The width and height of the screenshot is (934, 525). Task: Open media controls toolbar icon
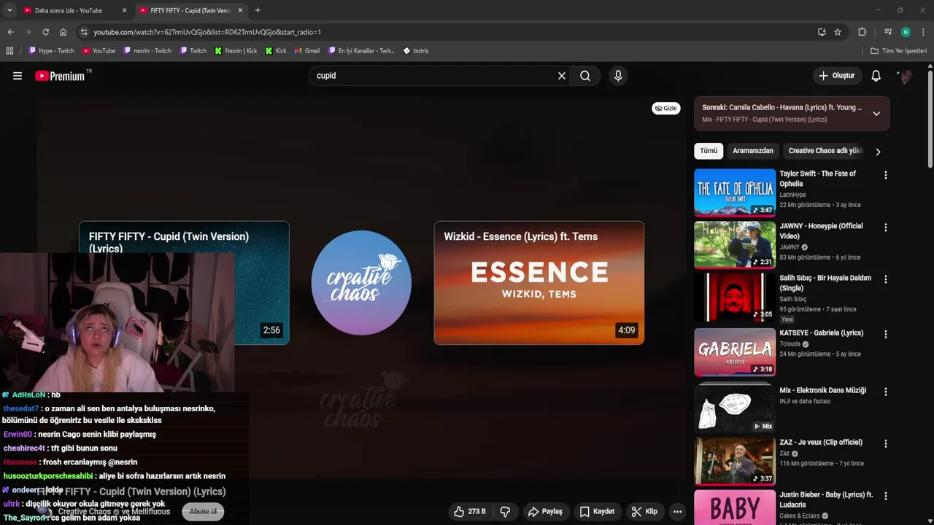[x=888, y=32]
